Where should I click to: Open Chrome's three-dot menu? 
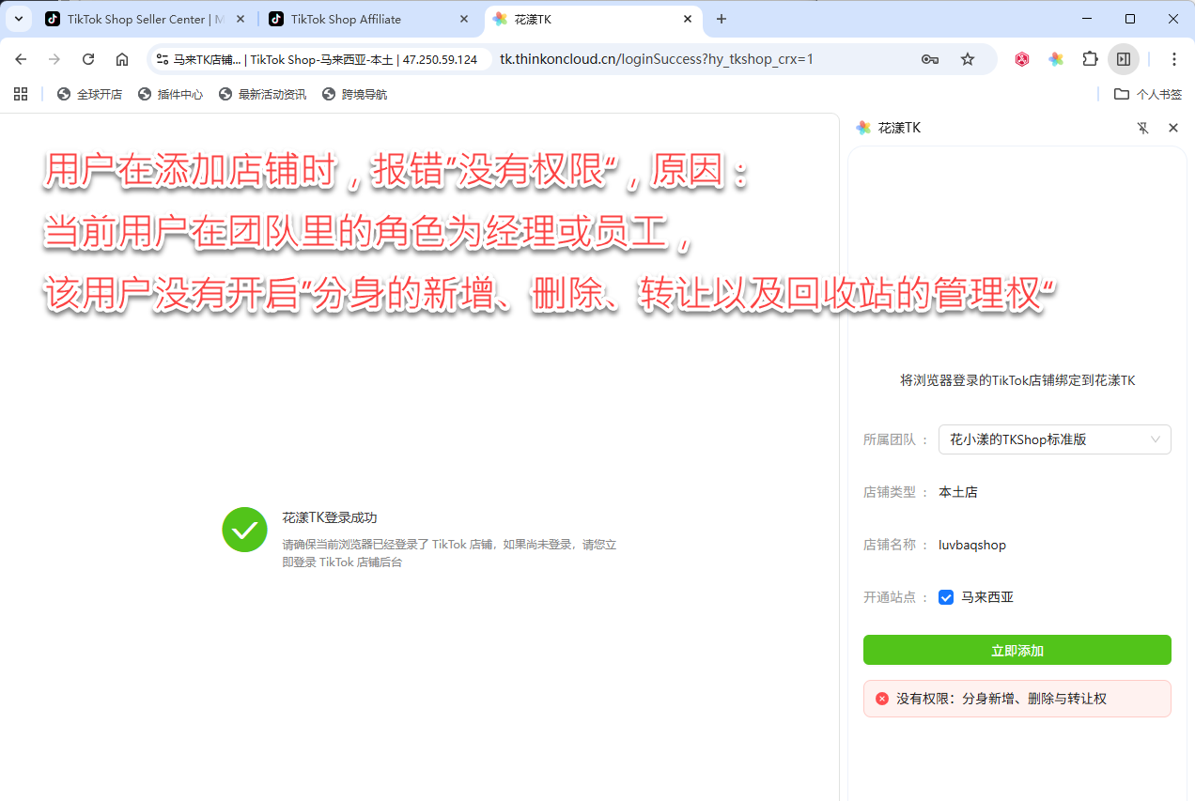point(1174,59)
